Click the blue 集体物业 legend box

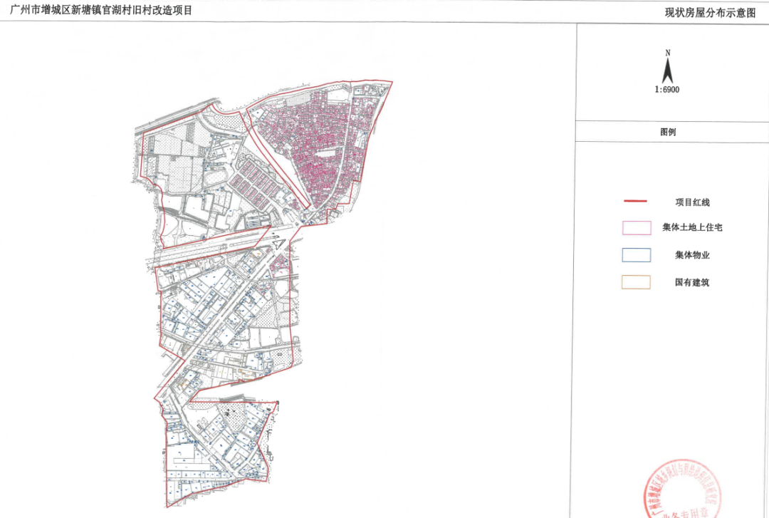pyautogui.click(x=636, y=255)
